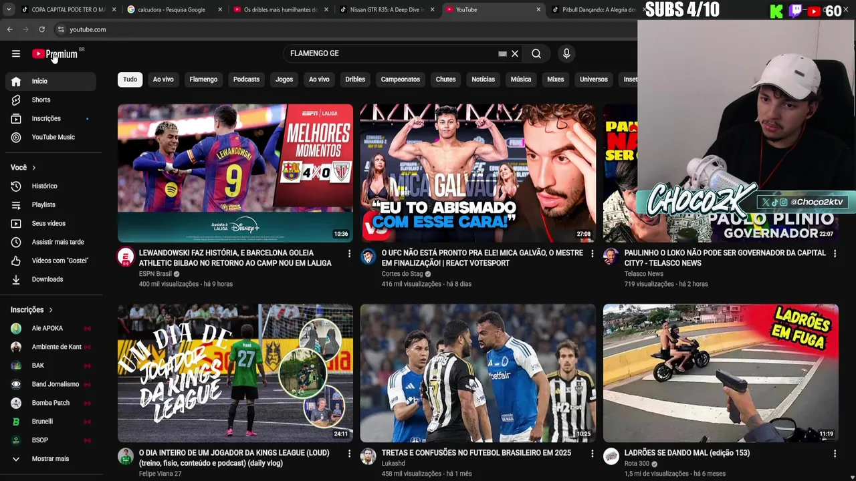Open options menu for Kings League video
The height and width of the screenshot is (481, 856).
click(349, 454)
